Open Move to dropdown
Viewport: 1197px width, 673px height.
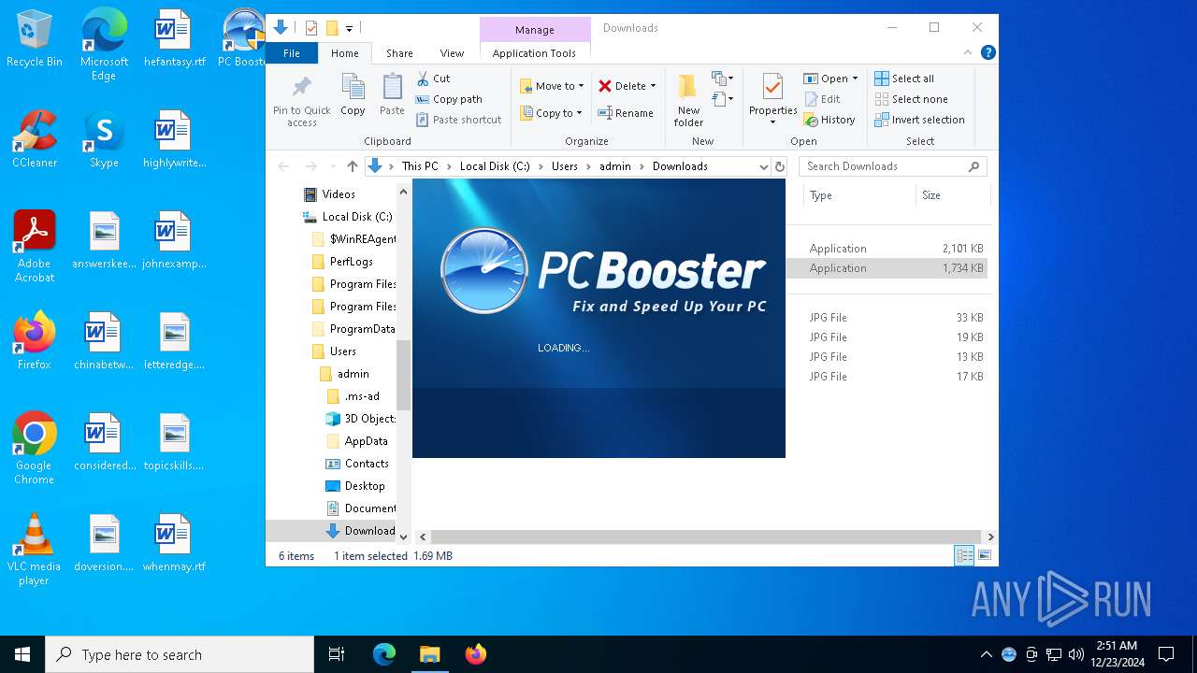(x=552, y=86)
